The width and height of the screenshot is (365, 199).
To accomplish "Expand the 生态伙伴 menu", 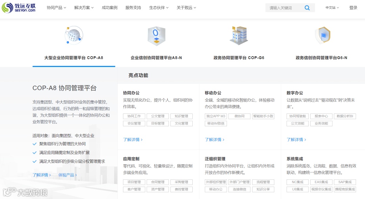I will pyautogui.click(x=159, y=8).
